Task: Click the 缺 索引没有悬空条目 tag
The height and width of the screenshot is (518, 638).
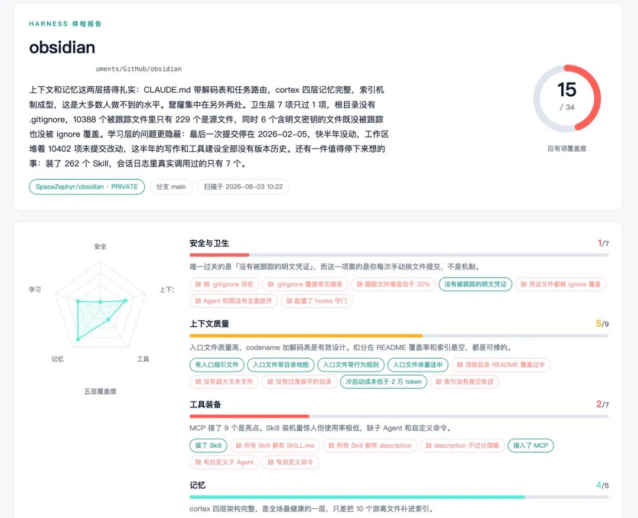Action: [464, 382]
